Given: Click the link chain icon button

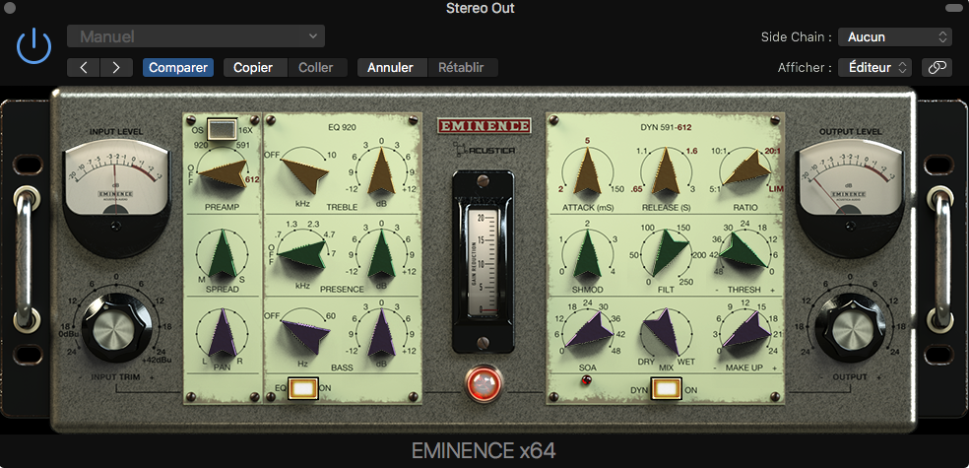Looking at the screenshot, I should 937,67.
